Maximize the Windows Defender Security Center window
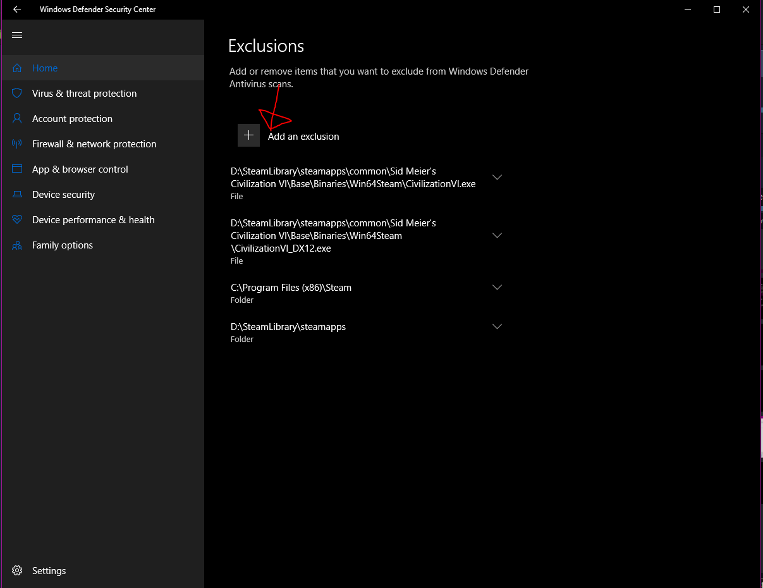This screenshot has width=763, height=588. [x=716, y=9]
